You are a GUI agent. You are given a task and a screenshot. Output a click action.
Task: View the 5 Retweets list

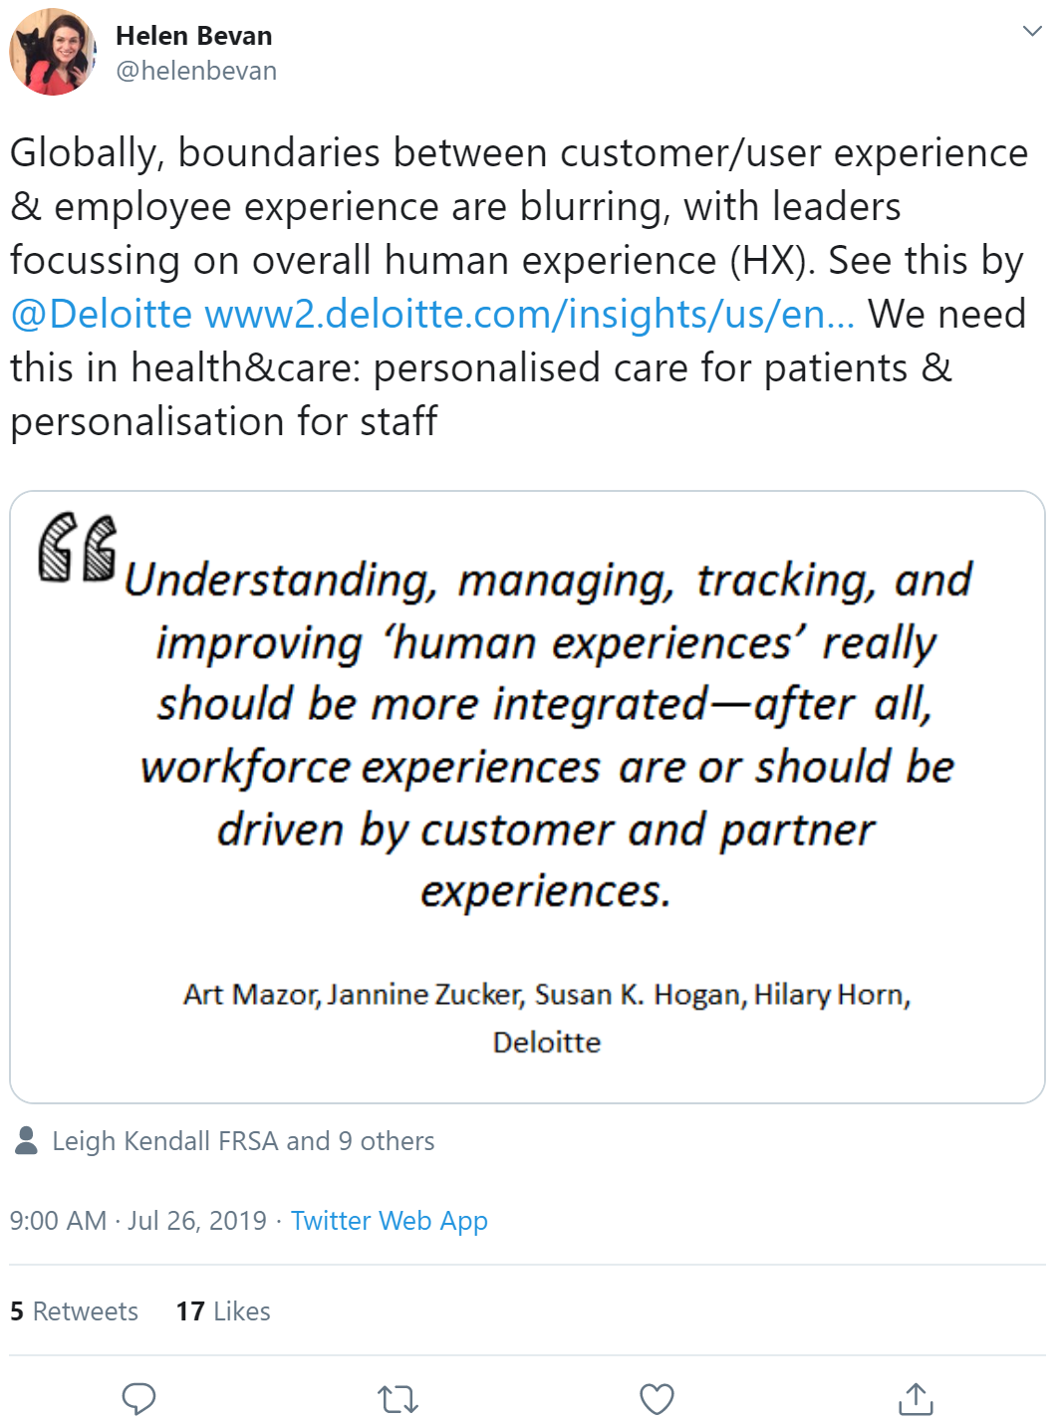pyautogui.click(x=74, y=1311)
